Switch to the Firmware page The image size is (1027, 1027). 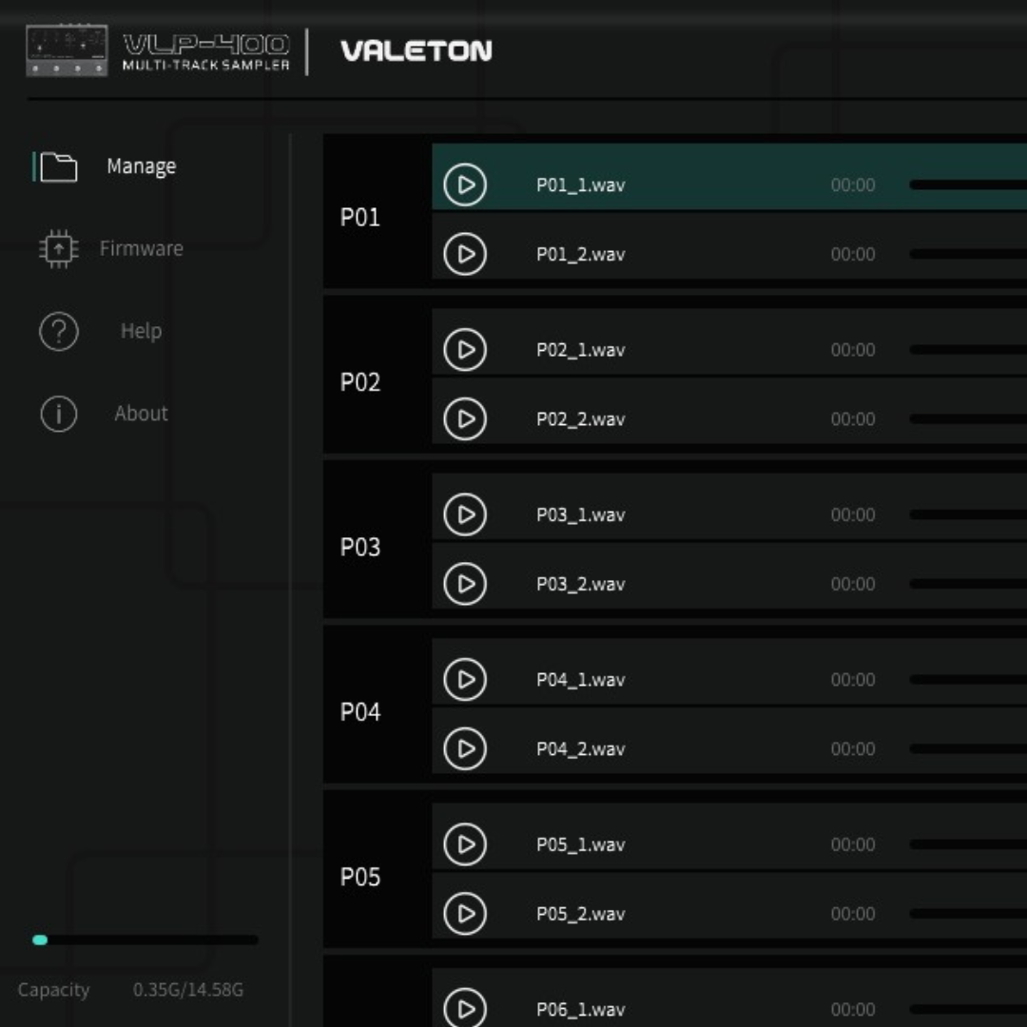(141, 249)
